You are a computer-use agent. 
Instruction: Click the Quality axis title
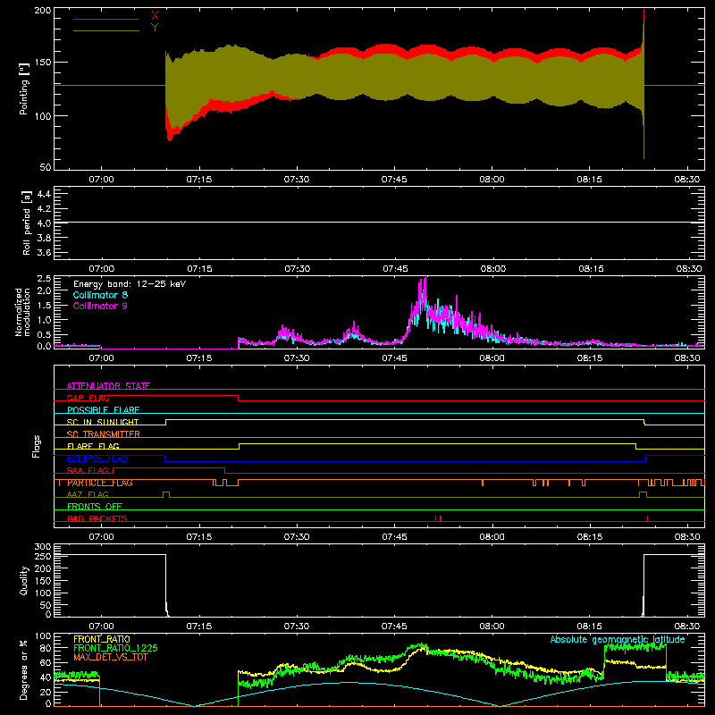point(24,580)
